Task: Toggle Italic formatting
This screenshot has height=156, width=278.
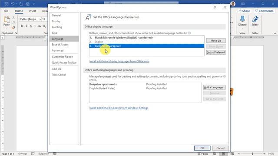Action: (x=26, y=26)
